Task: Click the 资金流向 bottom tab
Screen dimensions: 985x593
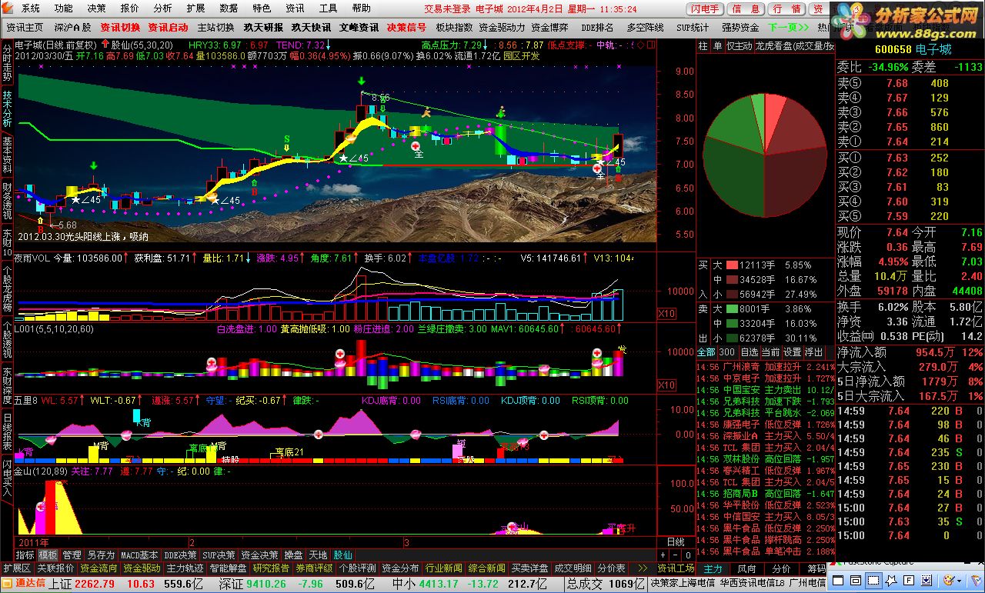Action: (x=98, y=568)
